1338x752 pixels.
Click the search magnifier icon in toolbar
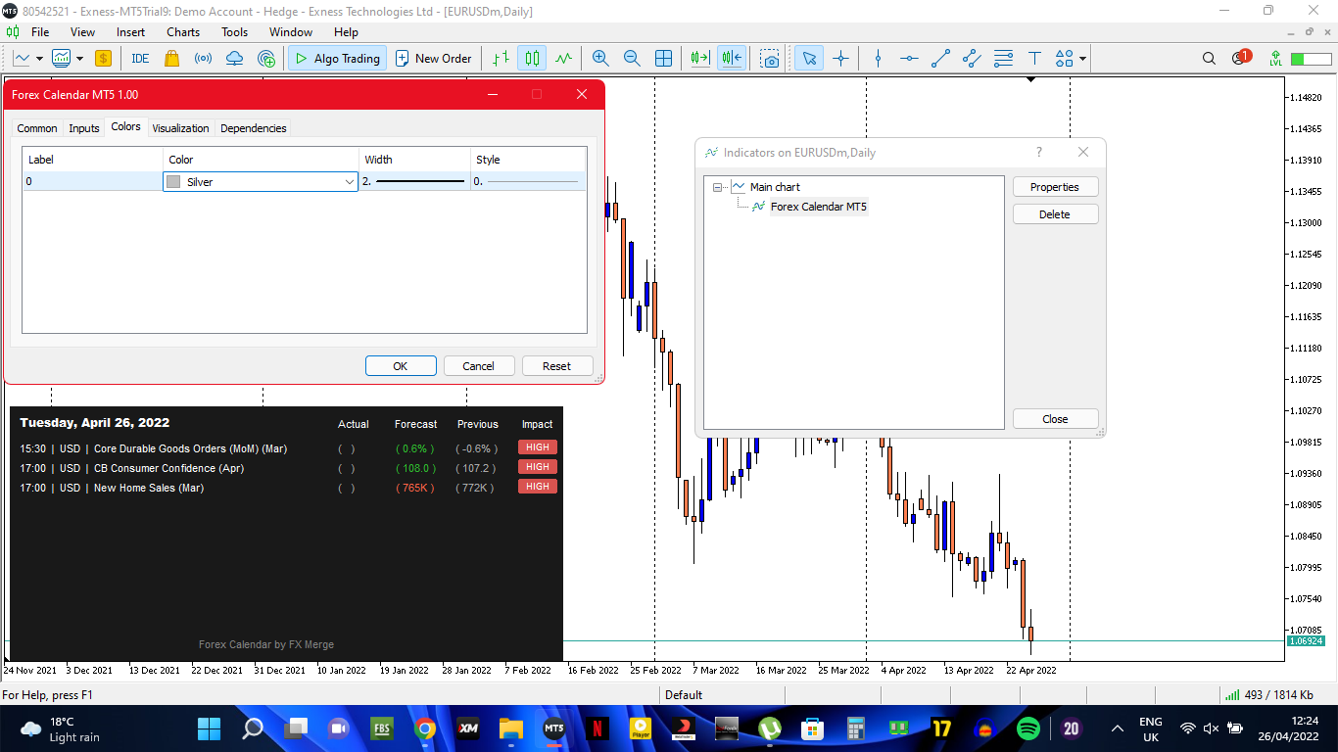1209,58
